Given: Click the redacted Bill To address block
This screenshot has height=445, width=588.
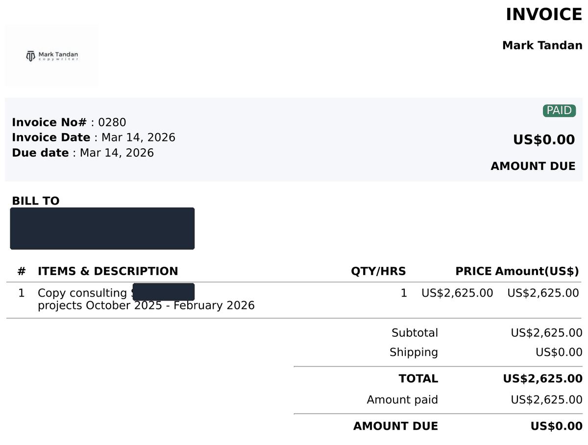Looking at the screenshot, I should click(x=102, y=229).
